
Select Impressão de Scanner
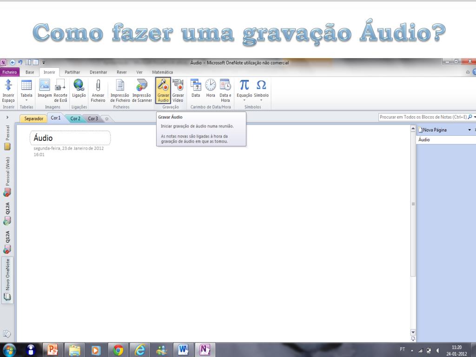(x=142, y=91)
